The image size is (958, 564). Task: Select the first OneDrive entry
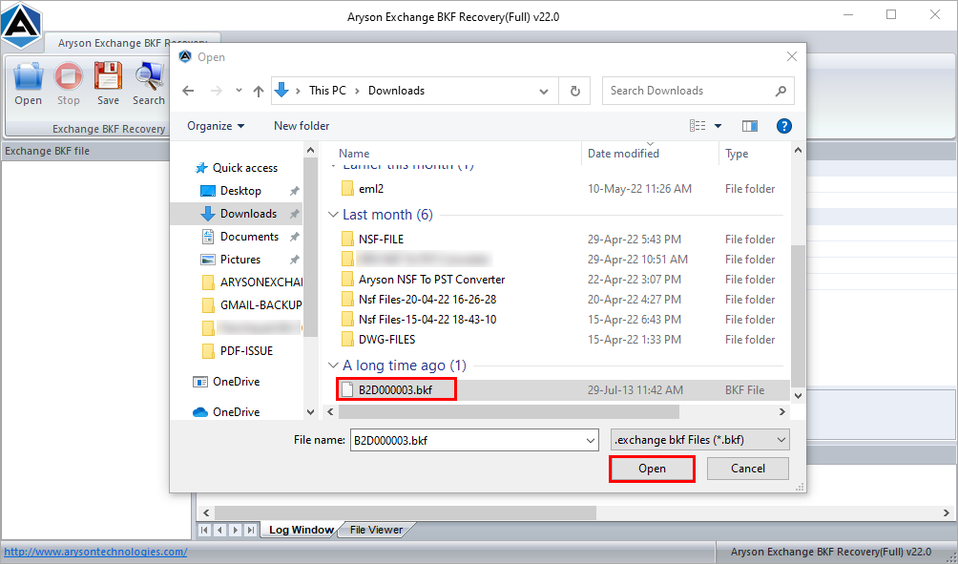pos(226,382)
